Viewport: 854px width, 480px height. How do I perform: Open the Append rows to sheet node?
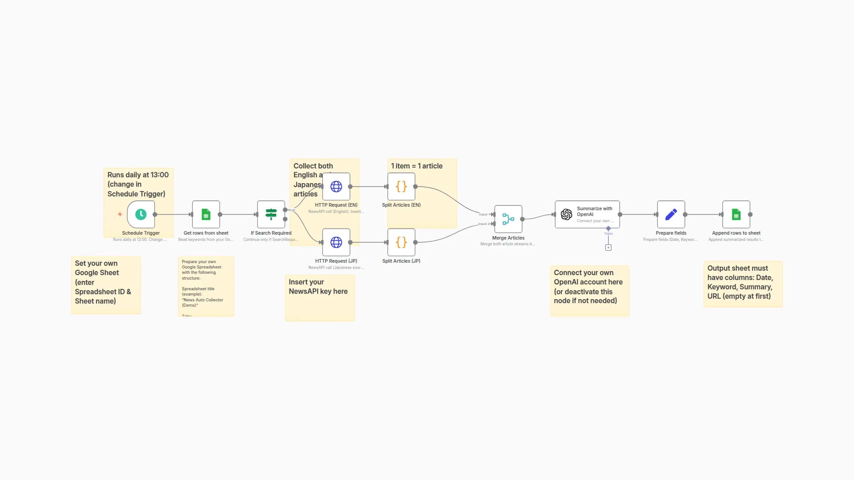point(736,214)
